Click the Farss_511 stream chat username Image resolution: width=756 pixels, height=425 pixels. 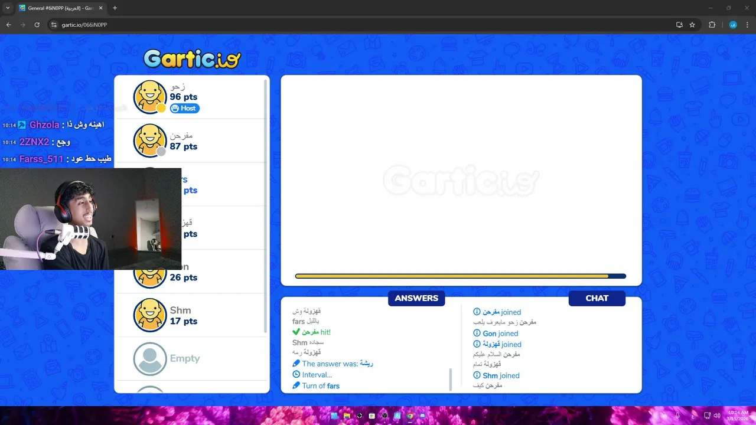(x=41, y=159)
